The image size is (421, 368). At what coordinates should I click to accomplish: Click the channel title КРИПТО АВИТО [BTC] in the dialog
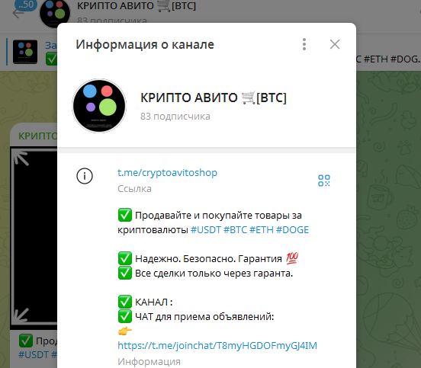214,98
